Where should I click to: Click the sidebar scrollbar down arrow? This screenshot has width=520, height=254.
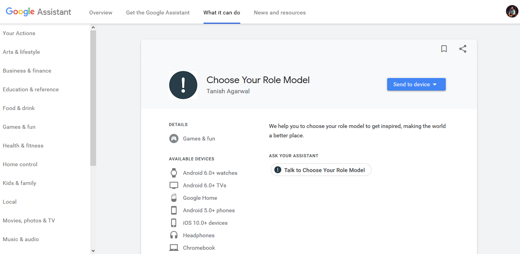[x=93, y=250]
